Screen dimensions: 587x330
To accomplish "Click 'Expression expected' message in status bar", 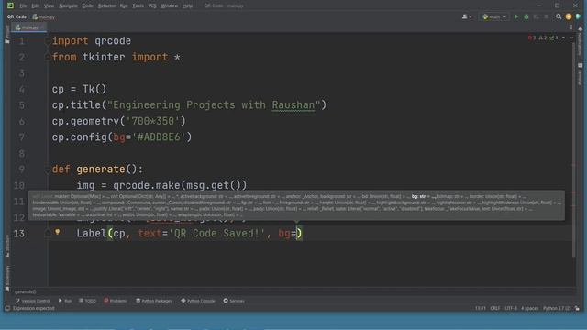I will (34, 308).
